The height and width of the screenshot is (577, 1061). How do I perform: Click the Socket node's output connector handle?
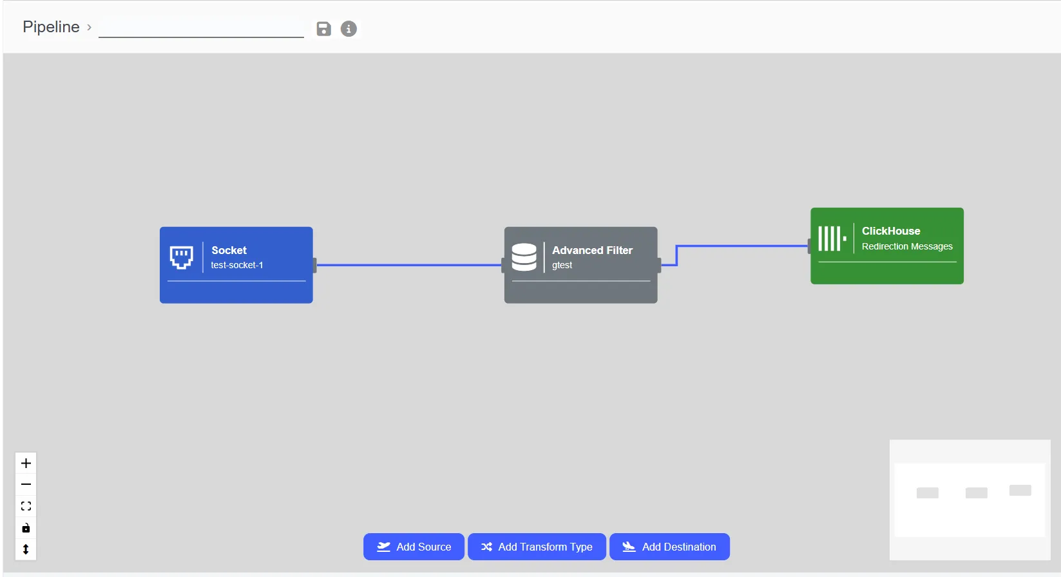click(x=314, y=265)
